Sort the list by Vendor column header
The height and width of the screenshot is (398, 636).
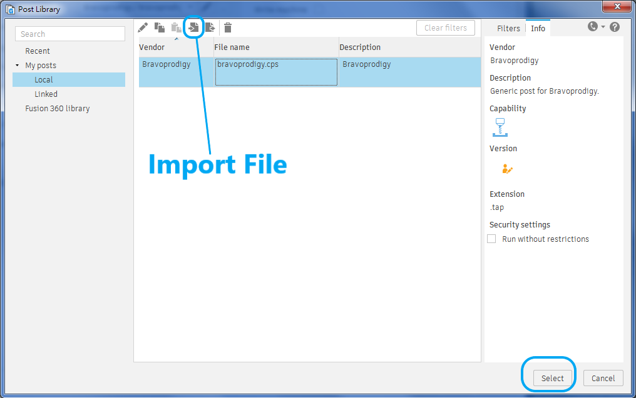pyautogui.click(x=152, y=47)
